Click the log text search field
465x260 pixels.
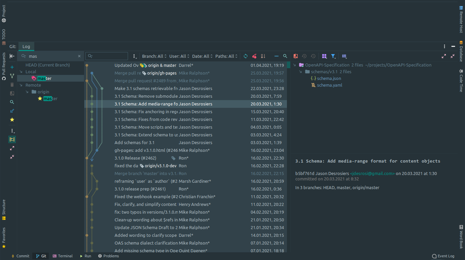tap(107, 56)
